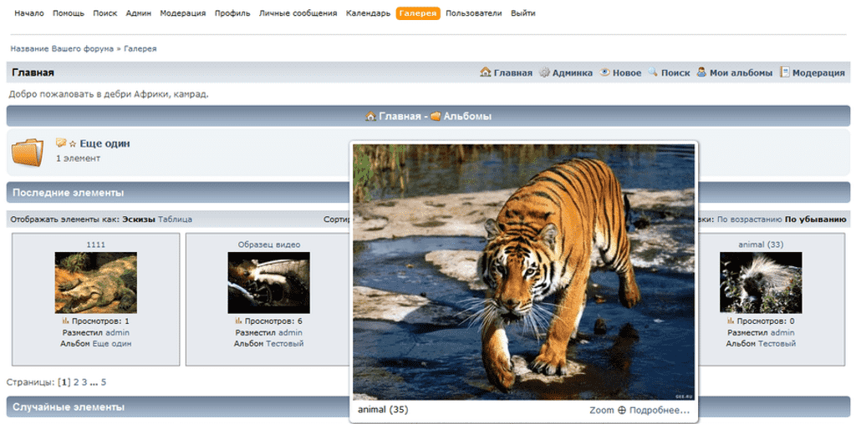Screen dimensions: 856x424
Task: Click the gear icon beside Админка
Action: pos(544,73)
